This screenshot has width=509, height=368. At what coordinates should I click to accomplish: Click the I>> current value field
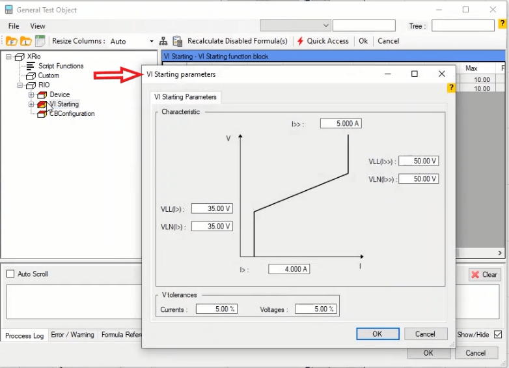341,123
